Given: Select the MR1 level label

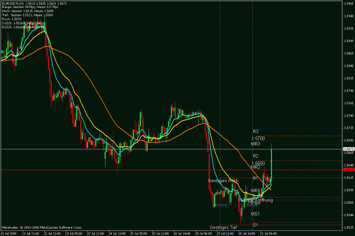Looking at the screenshot, I should 256,191.
